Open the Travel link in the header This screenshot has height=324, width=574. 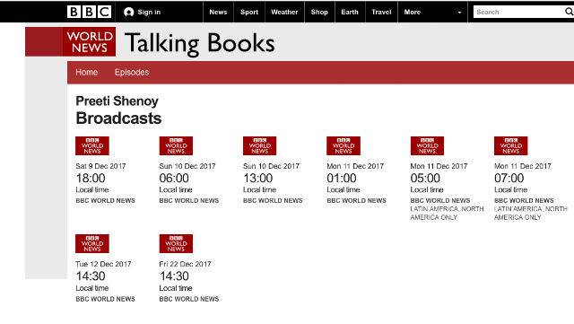[x=381, y=12]
